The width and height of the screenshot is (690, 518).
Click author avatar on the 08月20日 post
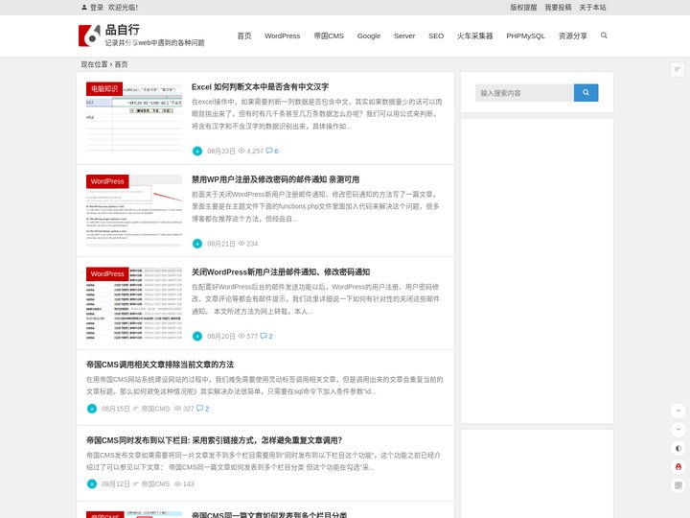(x=197, y=336)
